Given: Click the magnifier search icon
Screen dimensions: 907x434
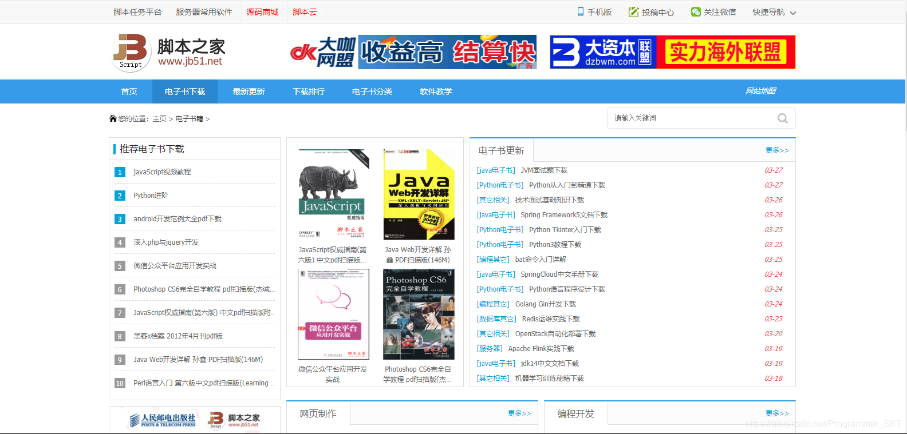Looking at the screenshot, I should pyautogui.click(x=783, y=118).
